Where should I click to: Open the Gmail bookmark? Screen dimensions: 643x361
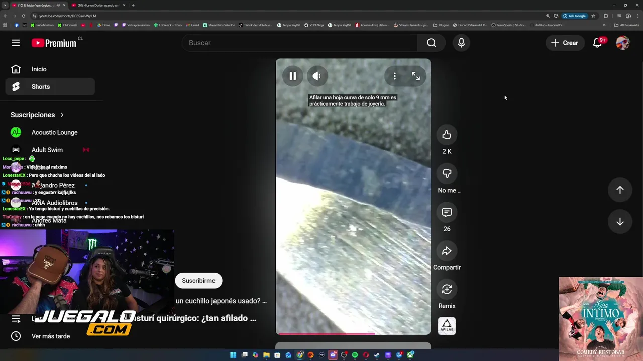(x=192, y=25)
